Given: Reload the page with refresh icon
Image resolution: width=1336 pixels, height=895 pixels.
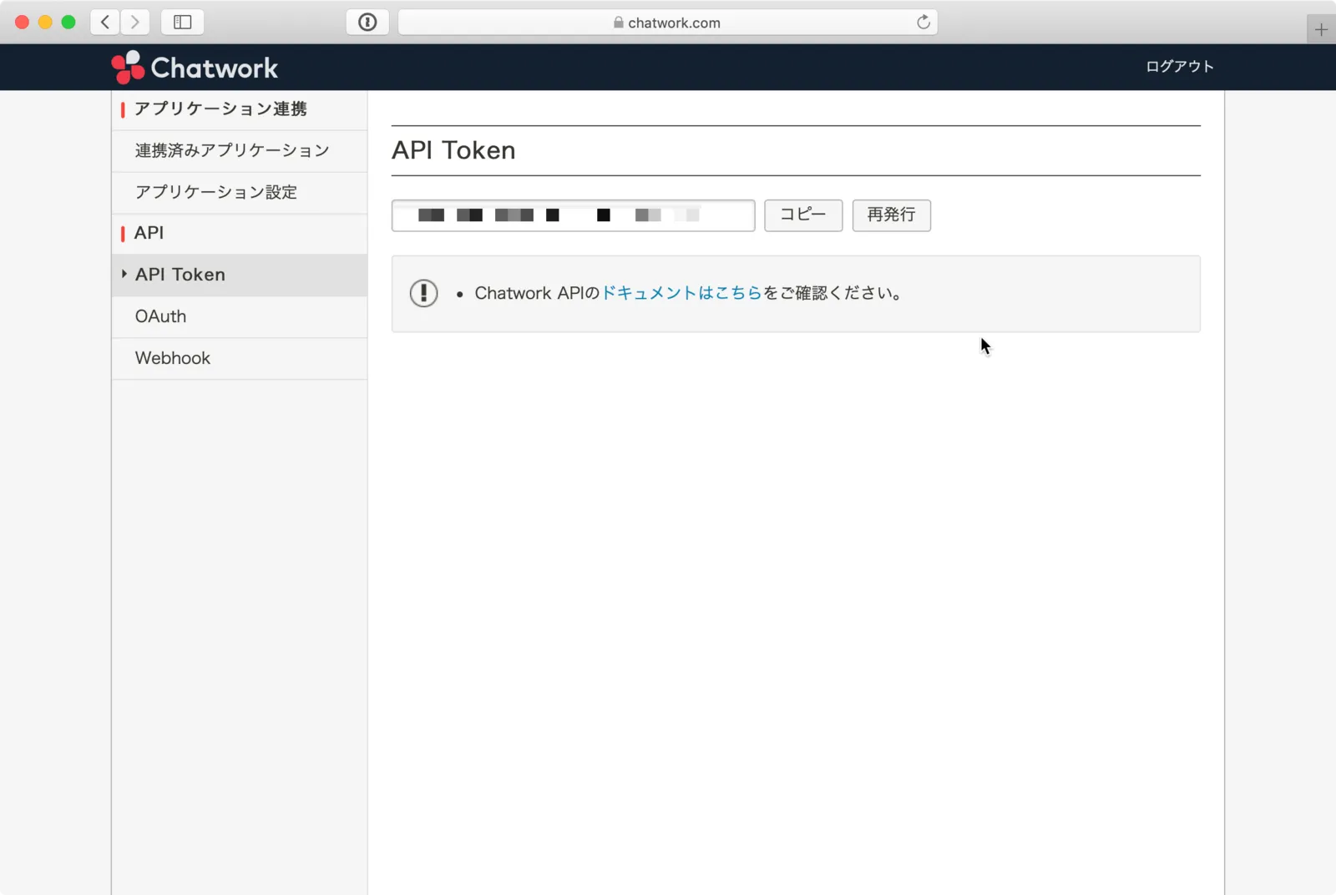Looking at the screenshot, I should click(924, 23).
